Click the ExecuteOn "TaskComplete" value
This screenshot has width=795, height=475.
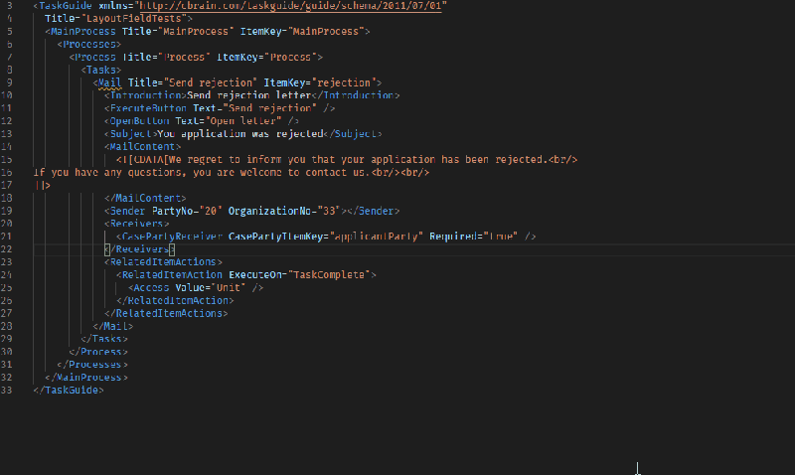329,274
